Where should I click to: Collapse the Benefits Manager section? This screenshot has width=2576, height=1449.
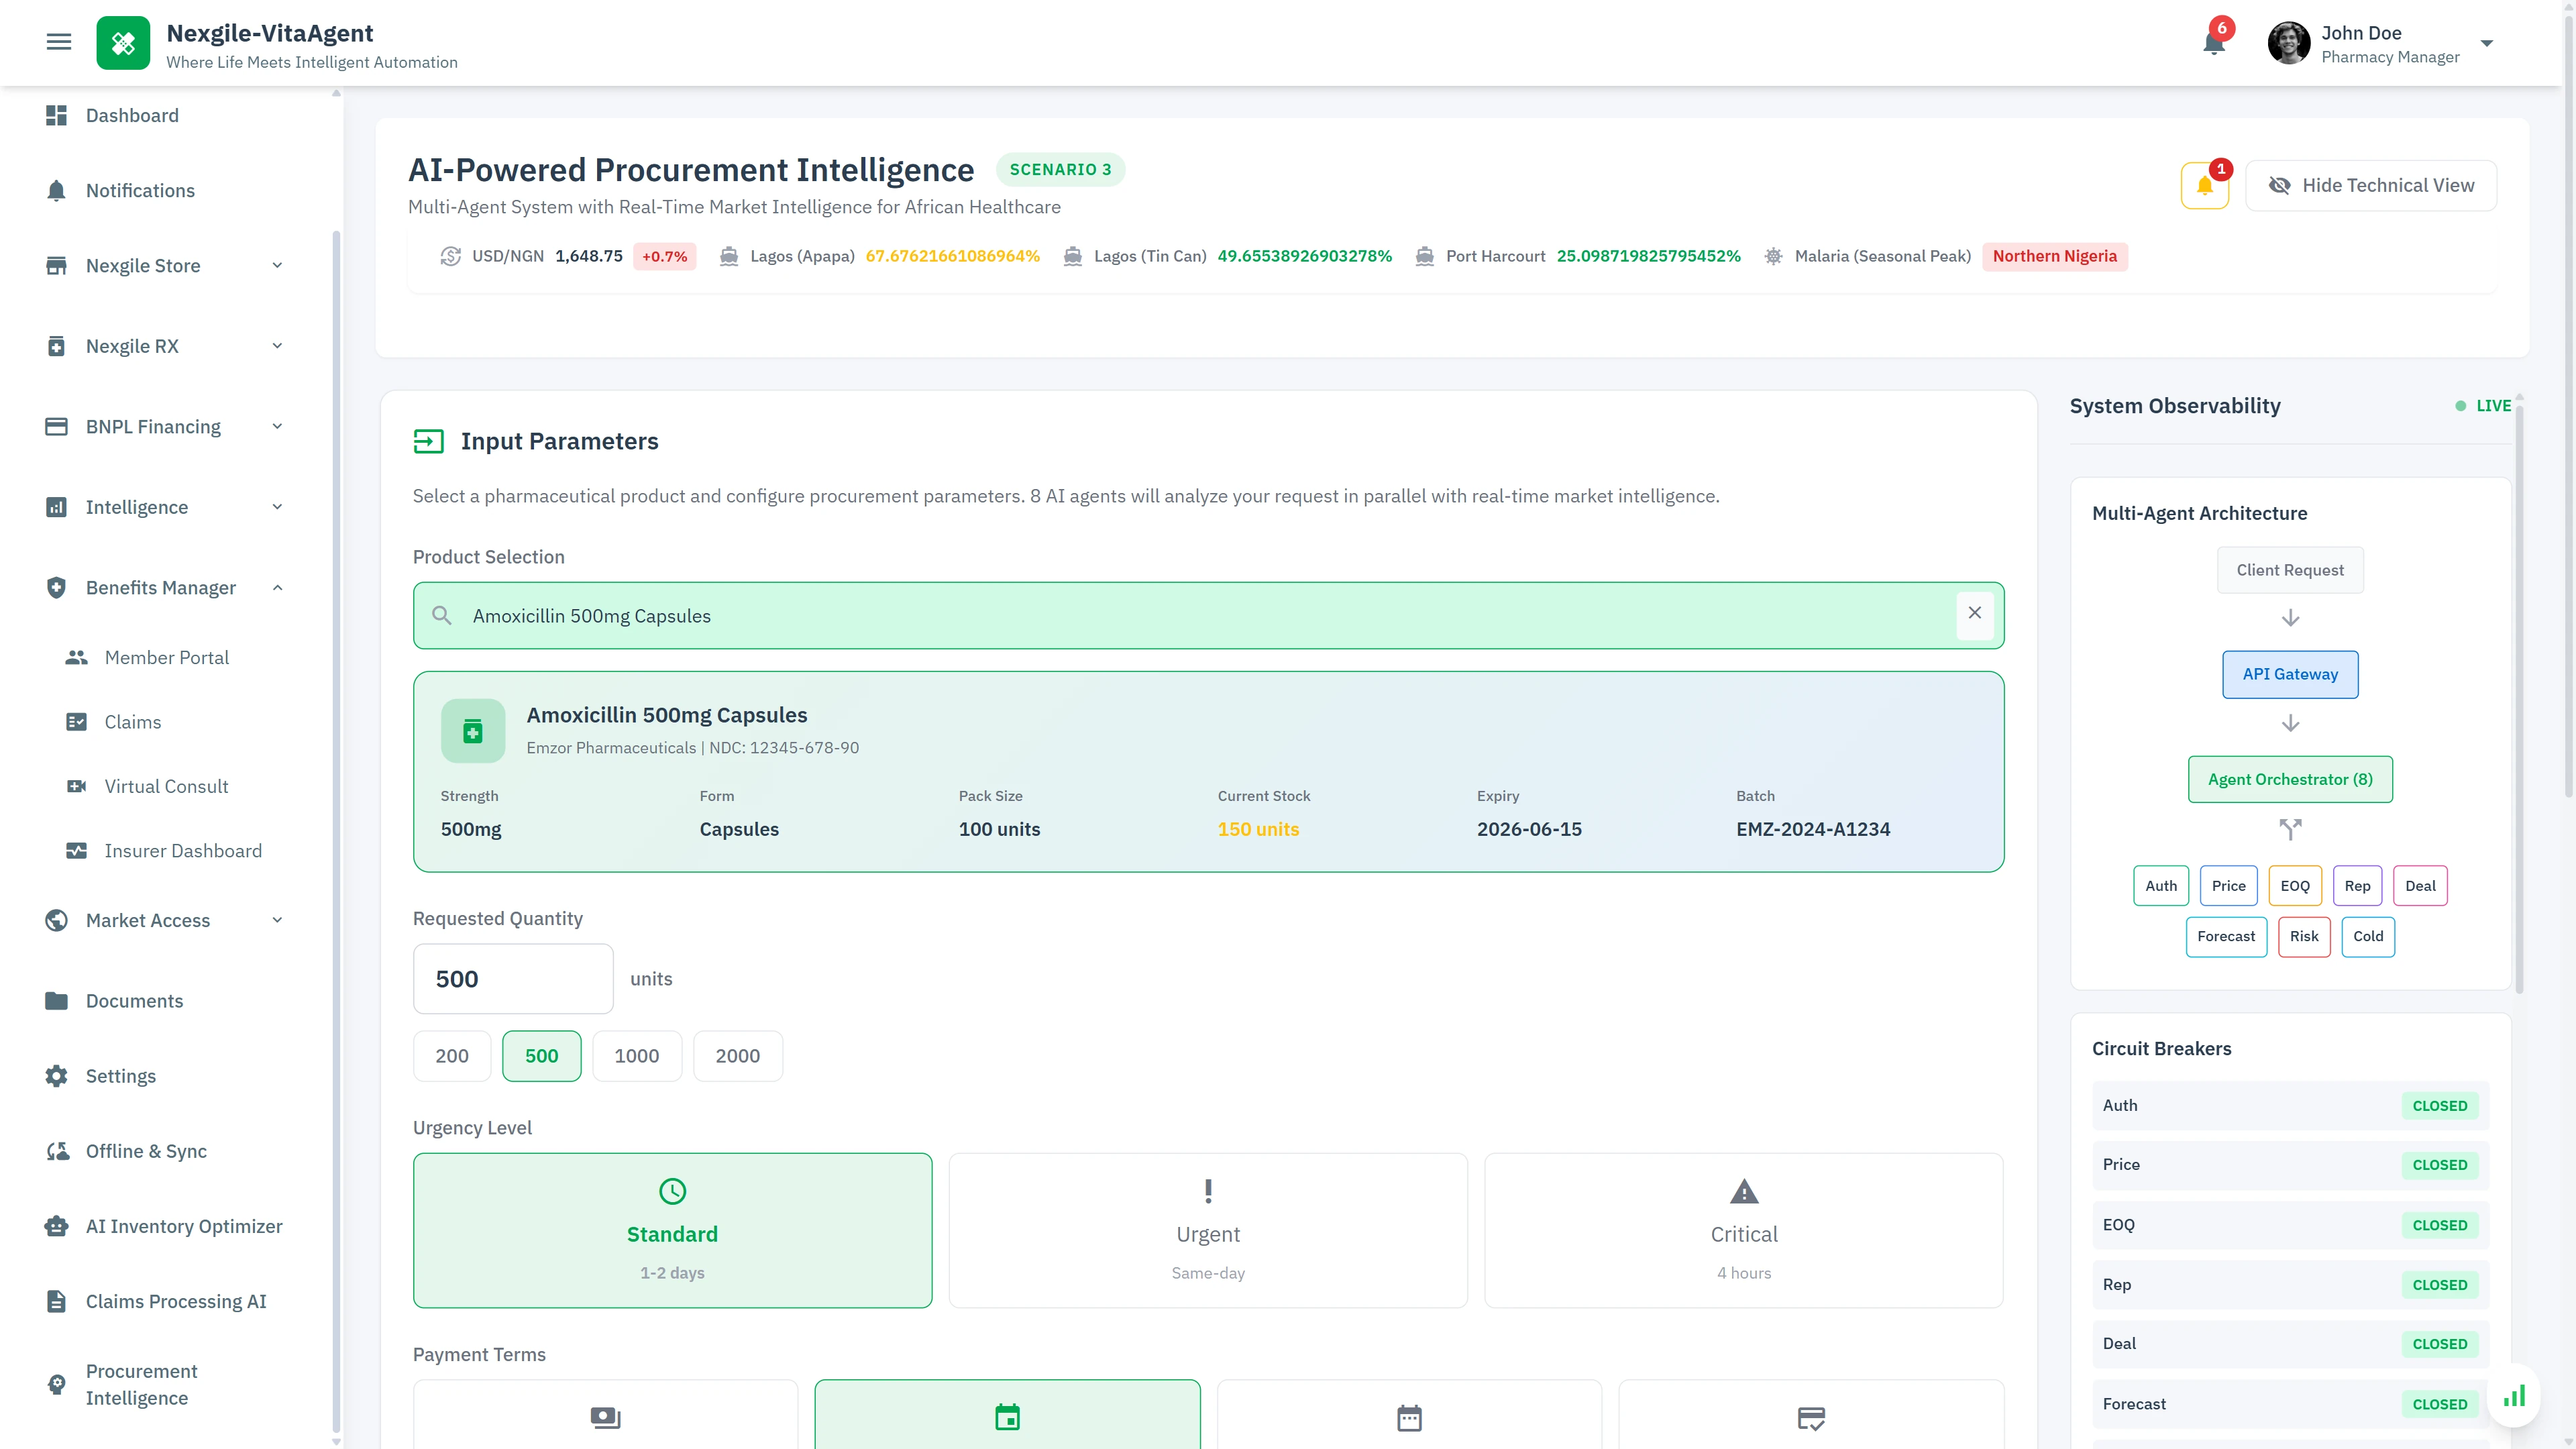point(278,587)
